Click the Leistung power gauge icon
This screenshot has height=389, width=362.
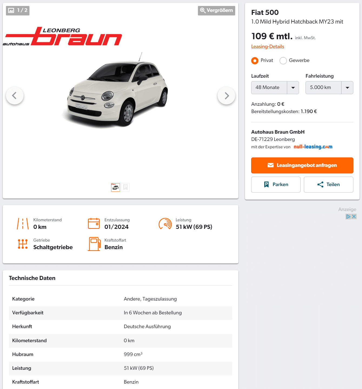(x=165, y=224)
